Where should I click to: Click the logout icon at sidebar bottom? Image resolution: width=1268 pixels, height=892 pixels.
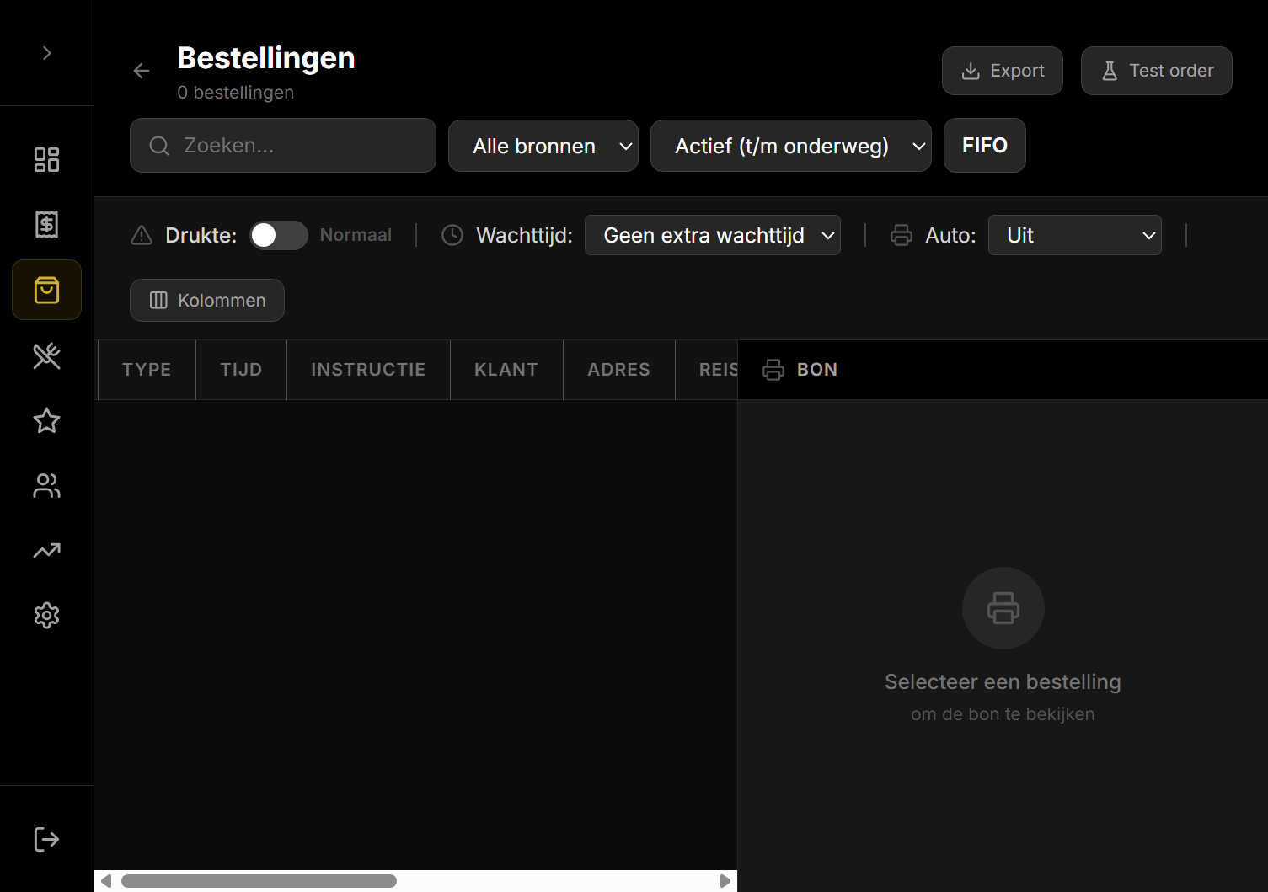click(46, 839)
